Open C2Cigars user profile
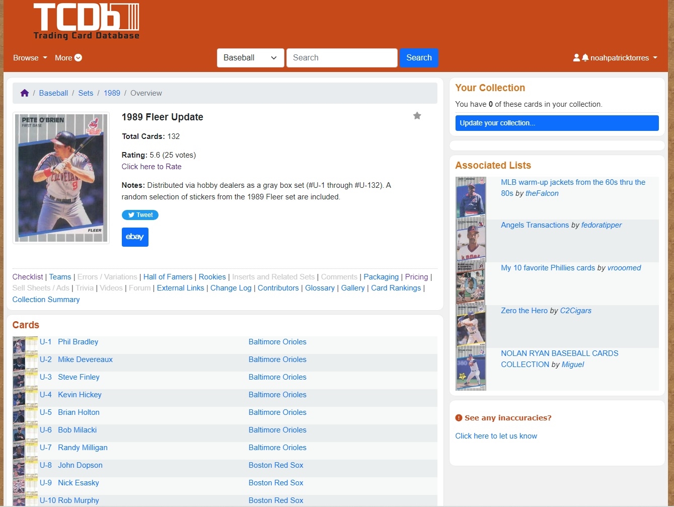Image resolution: width=674 pixels, height=507 pixels. 575,311
